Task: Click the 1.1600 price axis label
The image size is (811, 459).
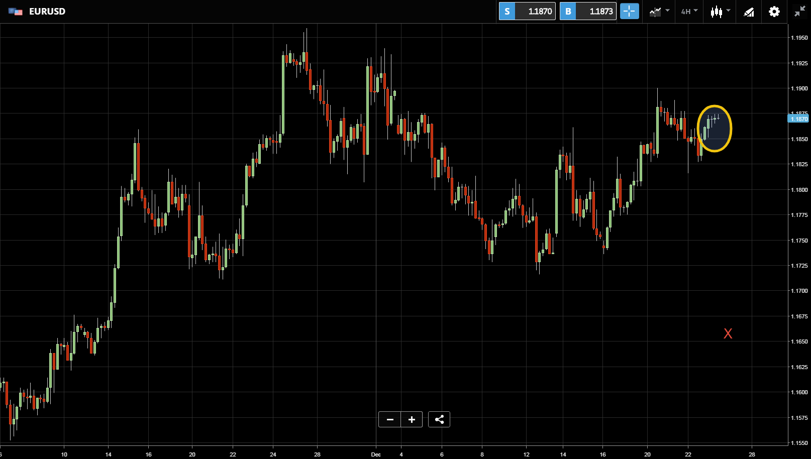Action: coord(799,392)
